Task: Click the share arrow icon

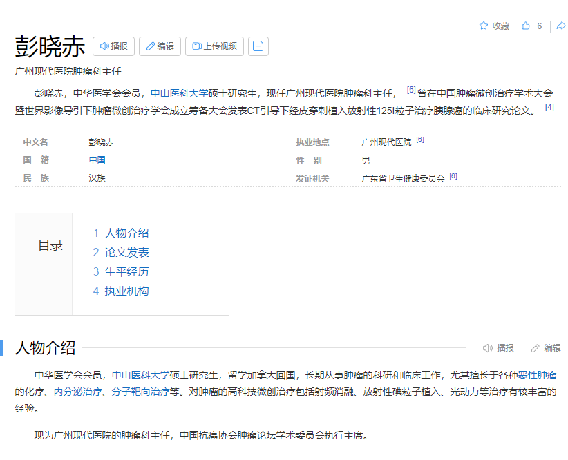Action: pos(561,26)
